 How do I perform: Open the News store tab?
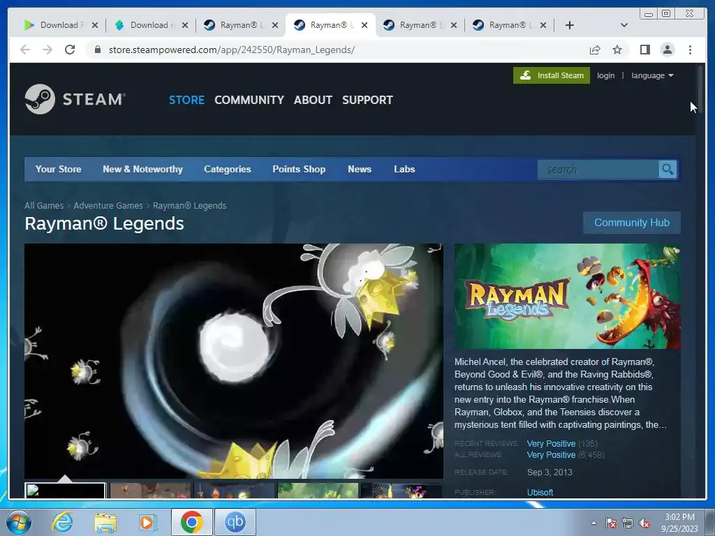360,169
